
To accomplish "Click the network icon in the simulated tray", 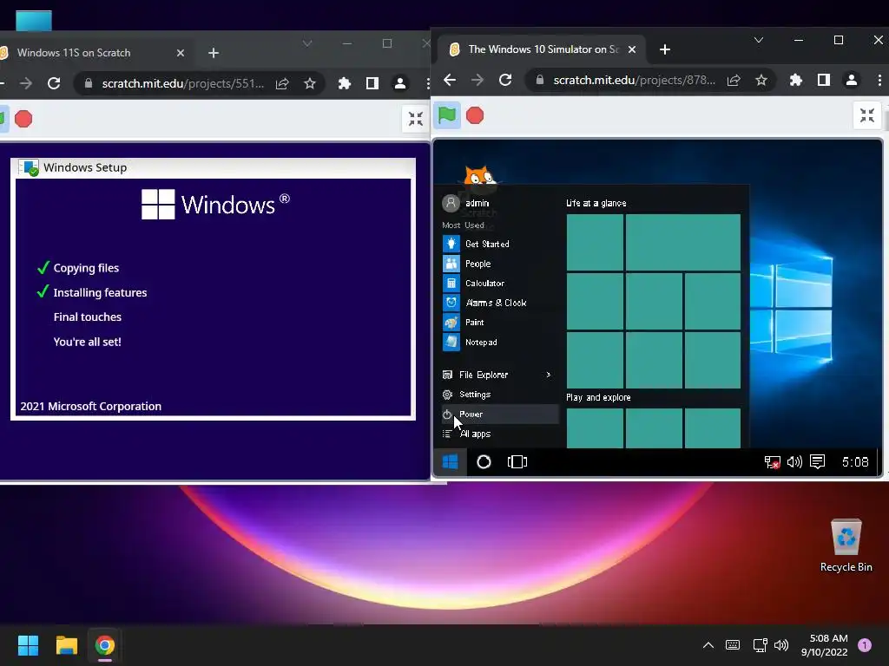I will [772, 462].
